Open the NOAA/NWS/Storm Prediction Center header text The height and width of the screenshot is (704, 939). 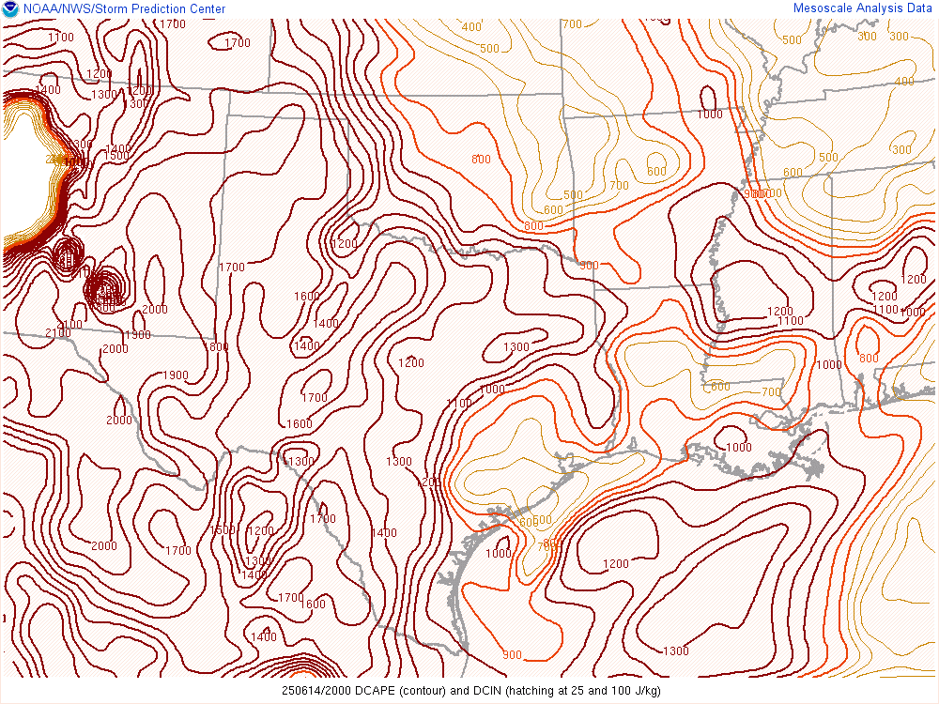[x=123, y=8]
